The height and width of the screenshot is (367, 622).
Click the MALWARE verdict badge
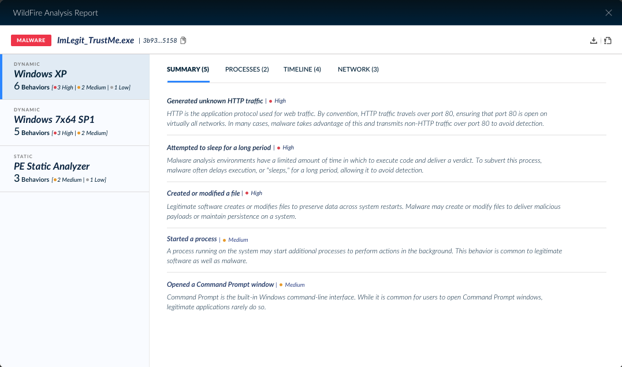(31, 40)
